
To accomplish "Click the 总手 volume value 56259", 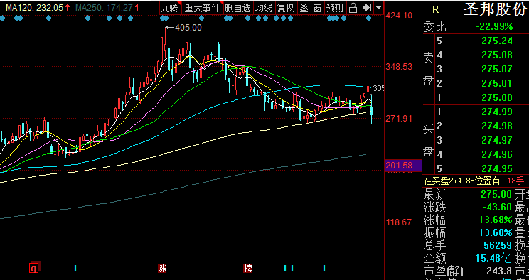I will pos(498,246).
